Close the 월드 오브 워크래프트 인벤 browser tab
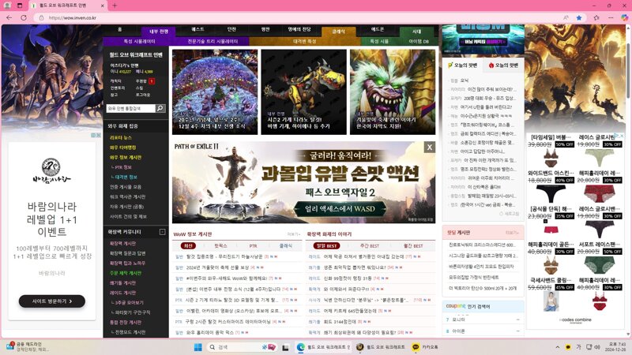 pyautogui.click(x=103, y=6)
